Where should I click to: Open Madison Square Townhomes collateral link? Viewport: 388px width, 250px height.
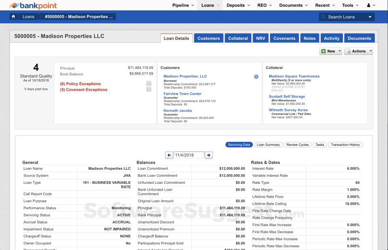[x=294, y=76]
